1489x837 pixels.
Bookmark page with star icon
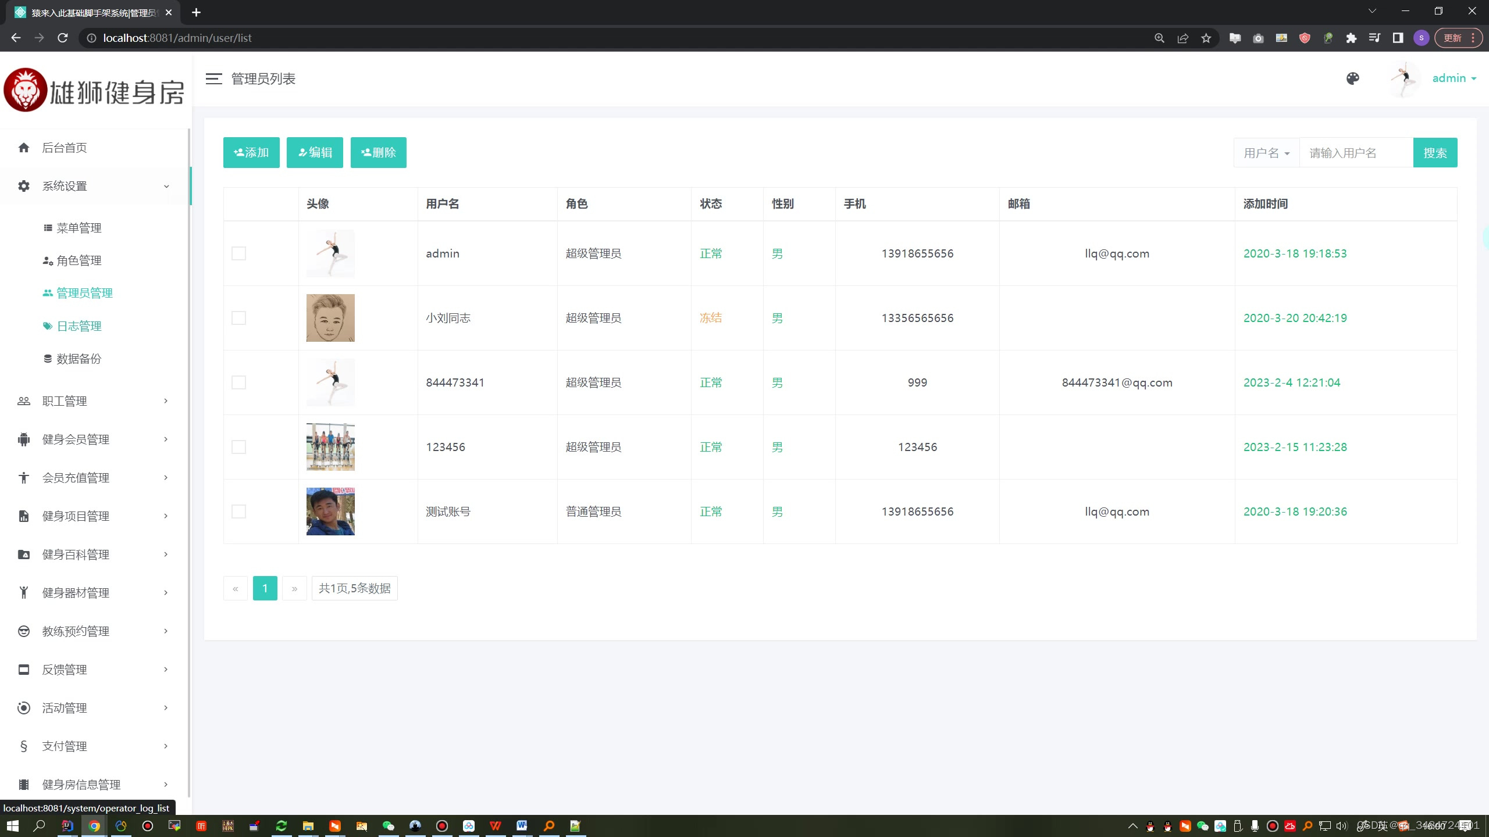pos(1206,38)
